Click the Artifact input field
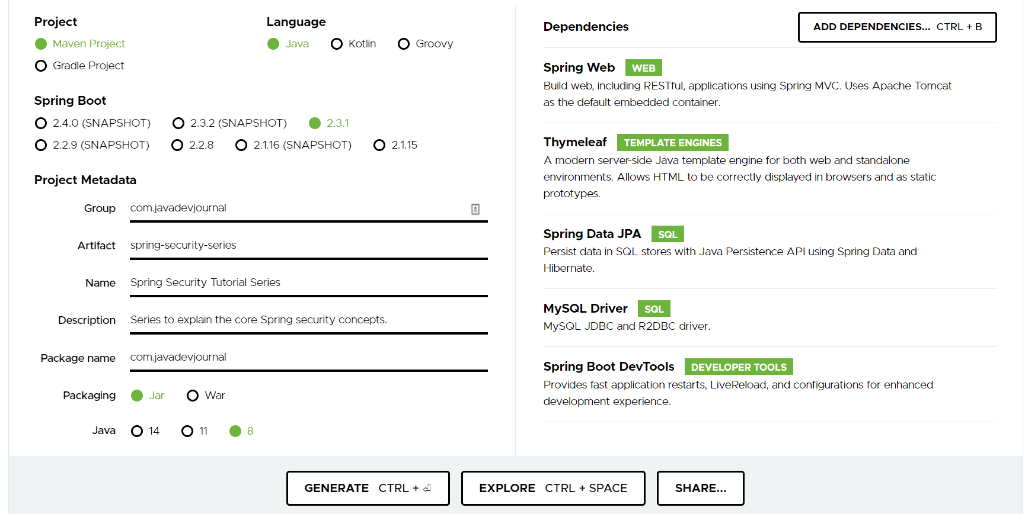This screenshot has height=514, width=1025. point(308,245)
